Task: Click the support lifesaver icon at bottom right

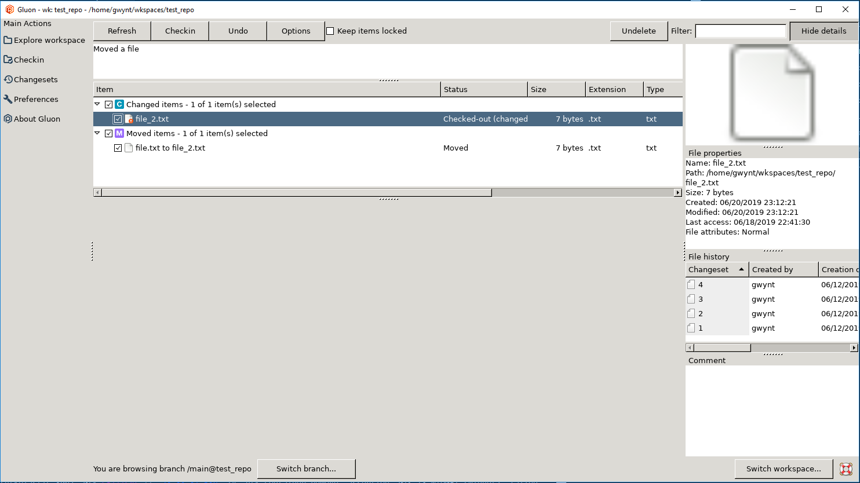Action: [846, 469]
